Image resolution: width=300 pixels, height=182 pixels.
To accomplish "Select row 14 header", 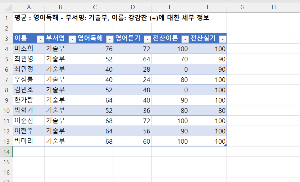I will (6, 151).
